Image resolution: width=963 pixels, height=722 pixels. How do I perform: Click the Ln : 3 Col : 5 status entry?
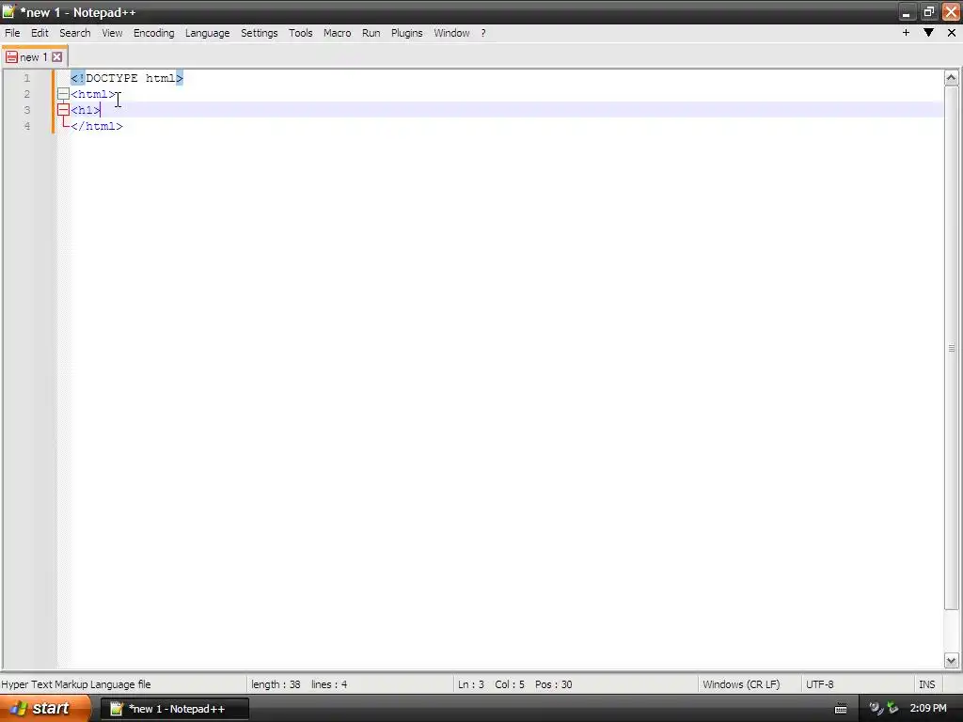point(491,684)
